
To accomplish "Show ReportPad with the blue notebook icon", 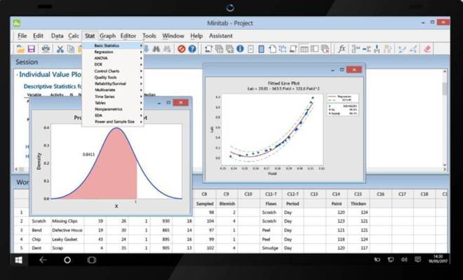I will (262, 49).
